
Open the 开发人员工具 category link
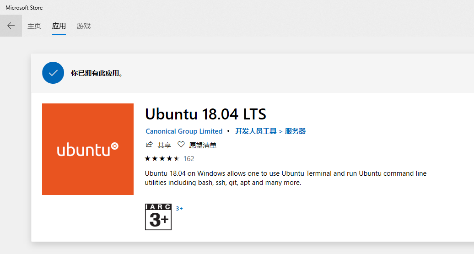point(256,131)
